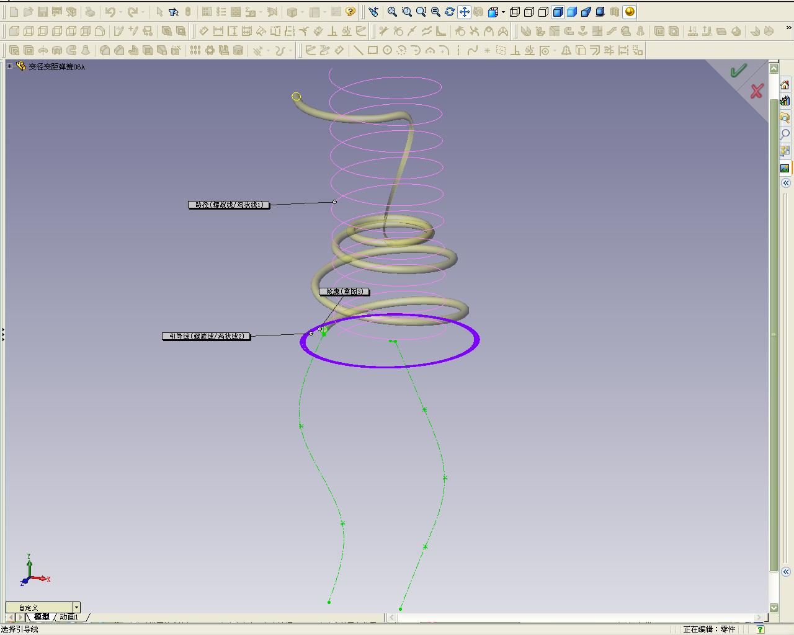
Task: Switch to the 动画1 tab
Action: click(69, 617)
